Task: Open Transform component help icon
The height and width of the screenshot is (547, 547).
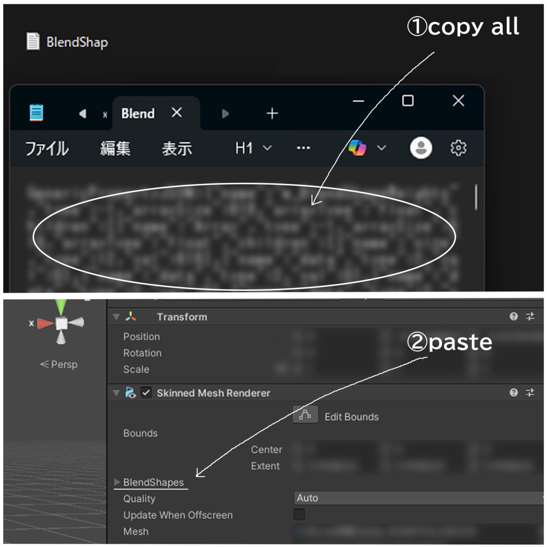Action: pyautogui.click(x=513, y=316)
